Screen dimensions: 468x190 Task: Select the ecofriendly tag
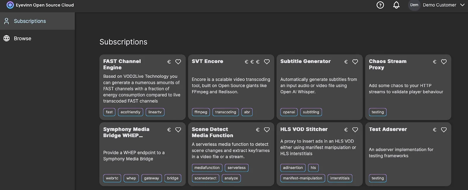130,112
